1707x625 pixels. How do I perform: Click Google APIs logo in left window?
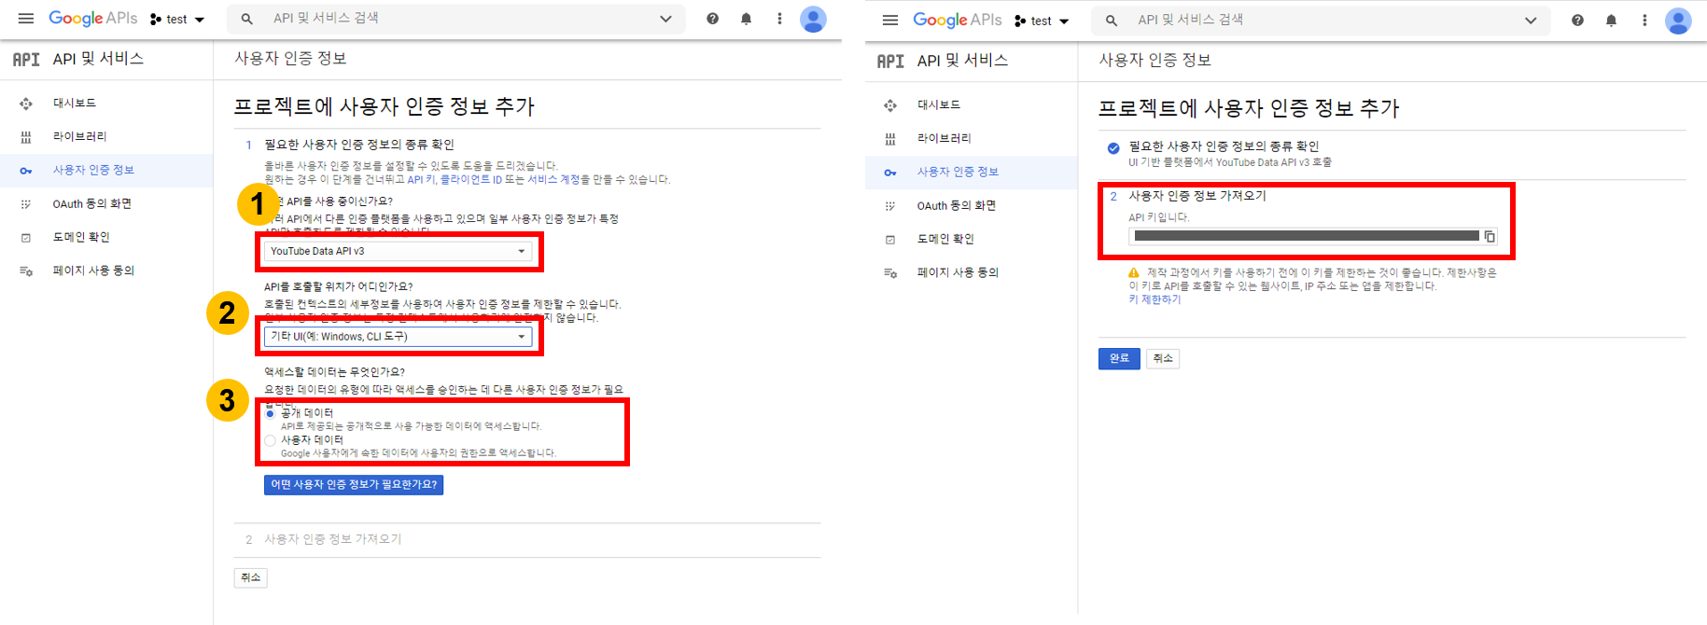[92, 19]
